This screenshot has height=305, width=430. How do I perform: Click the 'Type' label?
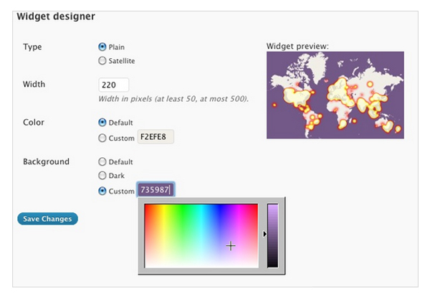coord(32,47)
